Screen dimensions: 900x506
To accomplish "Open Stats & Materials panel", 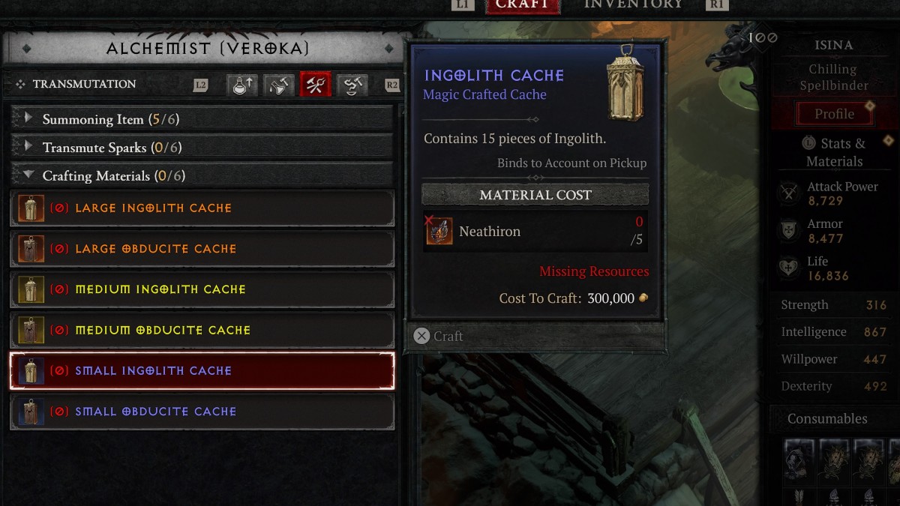I will point(834,152).
